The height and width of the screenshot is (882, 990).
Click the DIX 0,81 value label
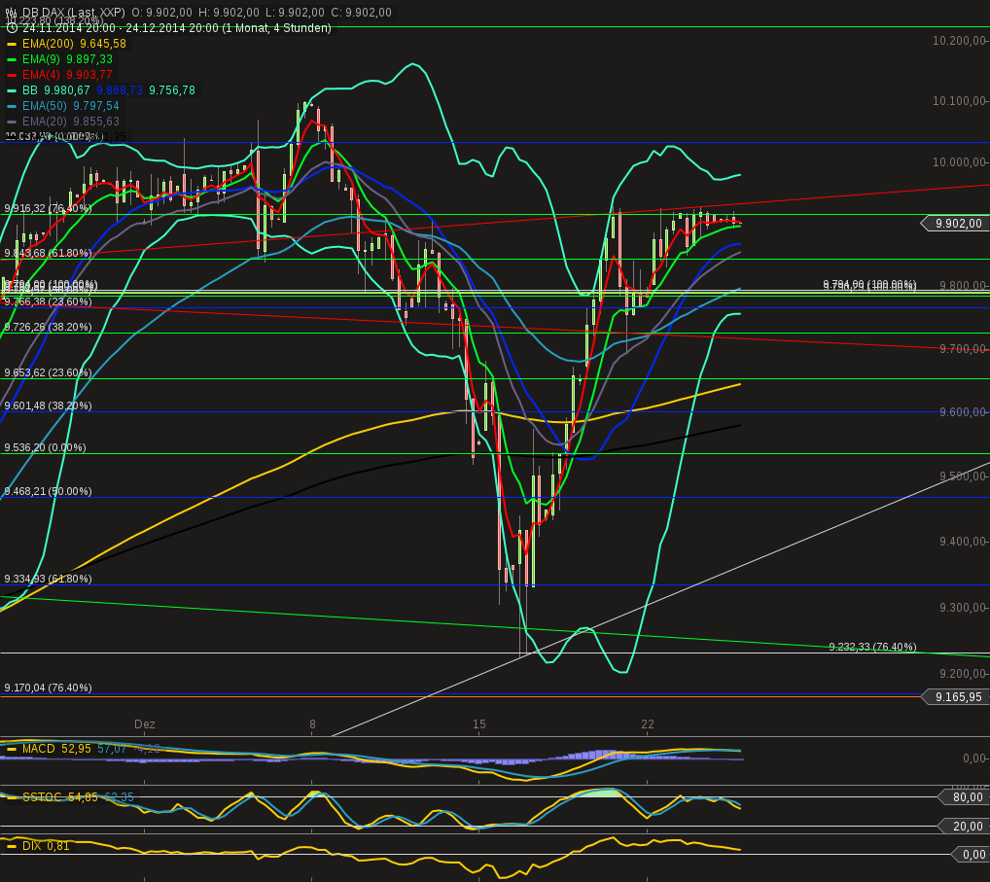click(46, 846)
